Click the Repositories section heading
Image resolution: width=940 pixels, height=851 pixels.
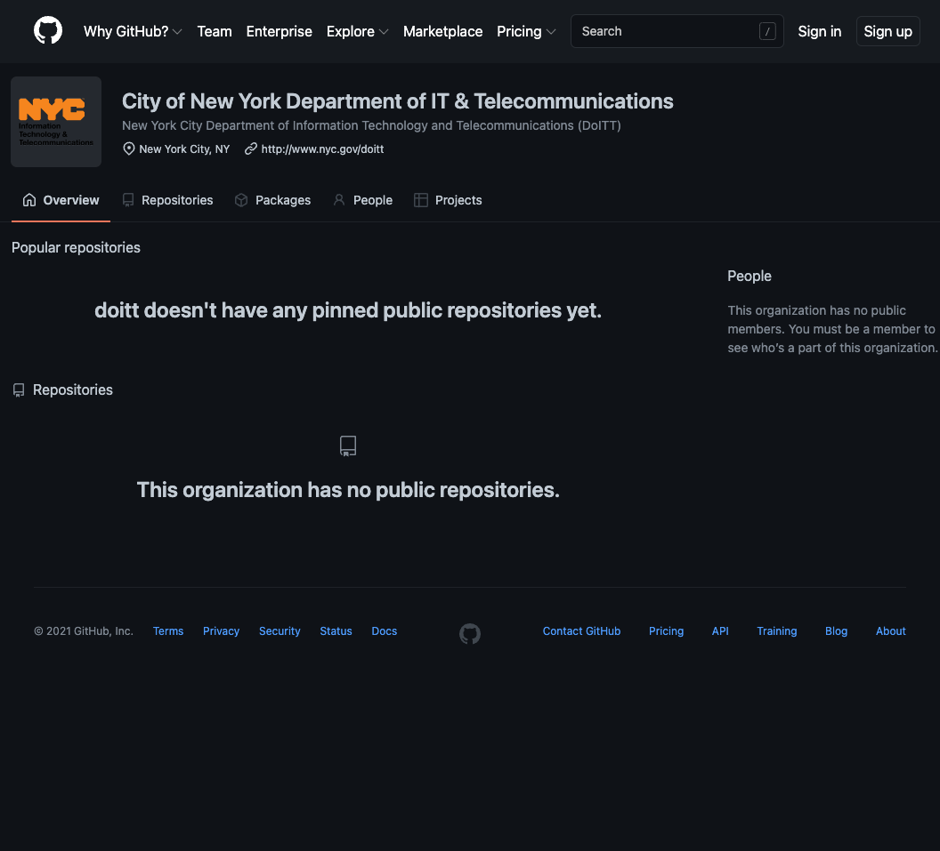[x=72, y=389]
